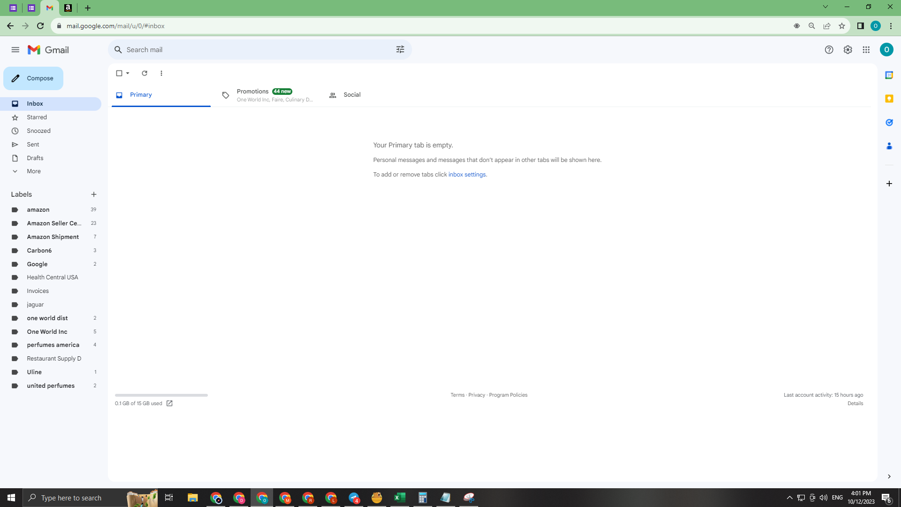Open the Uline label
901x507 pixels.
[x=51, y=372]
